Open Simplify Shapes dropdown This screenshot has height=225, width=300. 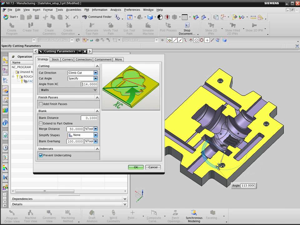pos(96,135)
